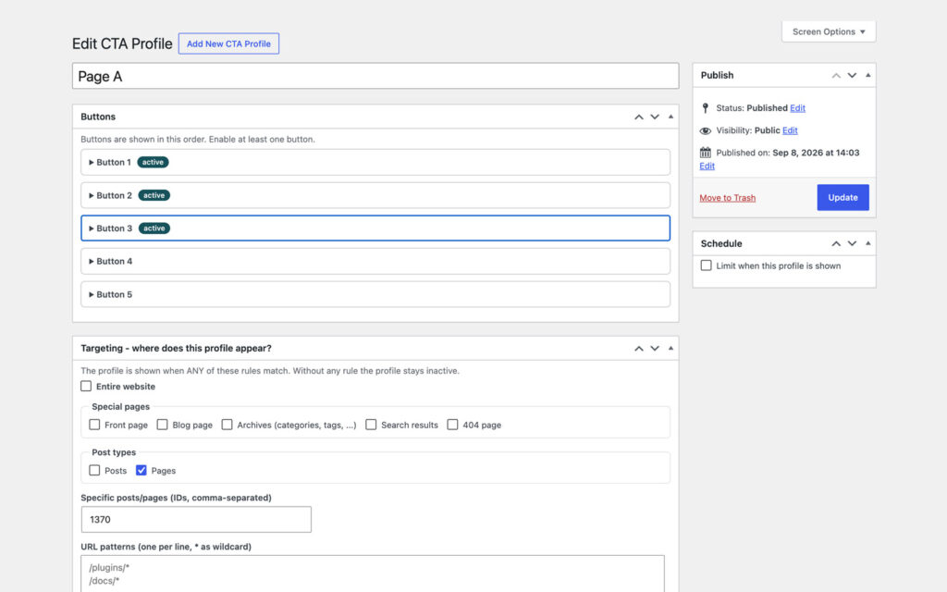This screenshot has height=592, width=947.
Task: Move the Publish box down
Action: 852,76
